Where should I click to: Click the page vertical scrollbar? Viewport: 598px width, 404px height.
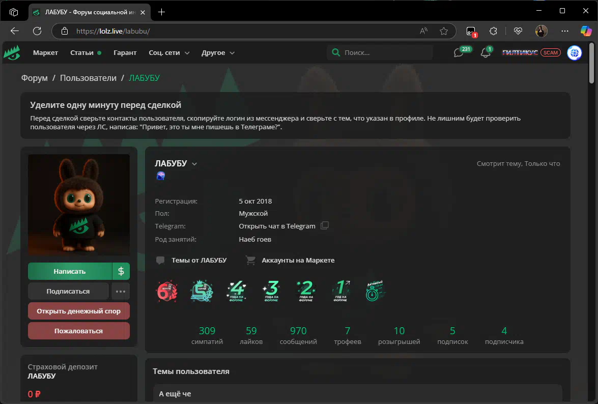(x=591, y=63)
